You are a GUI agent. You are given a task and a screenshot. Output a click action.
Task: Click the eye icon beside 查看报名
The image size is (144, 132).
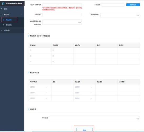click(4, 25)
